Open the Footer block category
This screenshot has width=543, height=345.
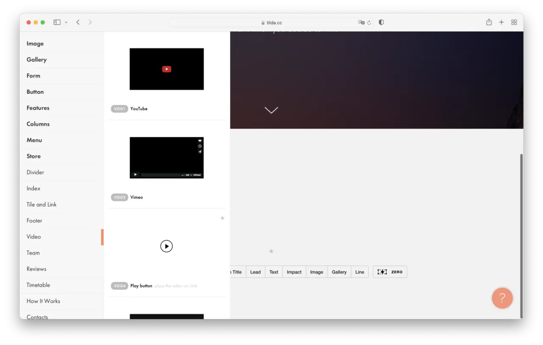pyautogui.click(x=62, y=221)
